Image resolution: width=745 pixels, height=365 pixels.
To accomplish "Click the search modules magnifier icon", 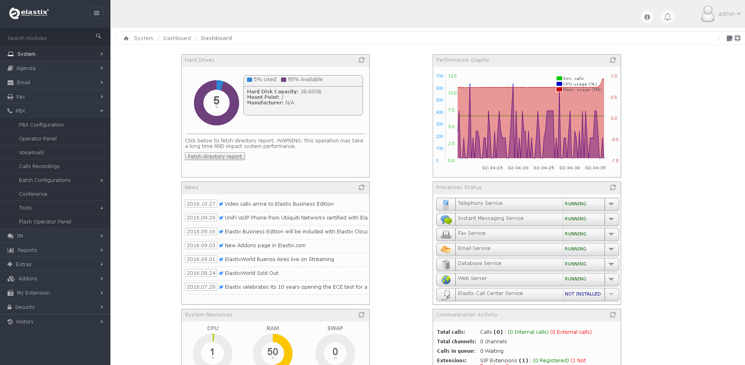I will (x=99, y=36).
